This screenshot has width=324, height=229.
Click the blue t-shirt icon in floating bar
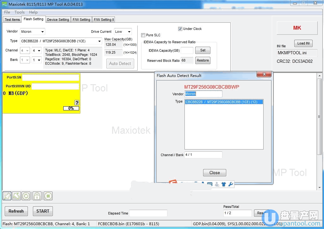point(224,184)
